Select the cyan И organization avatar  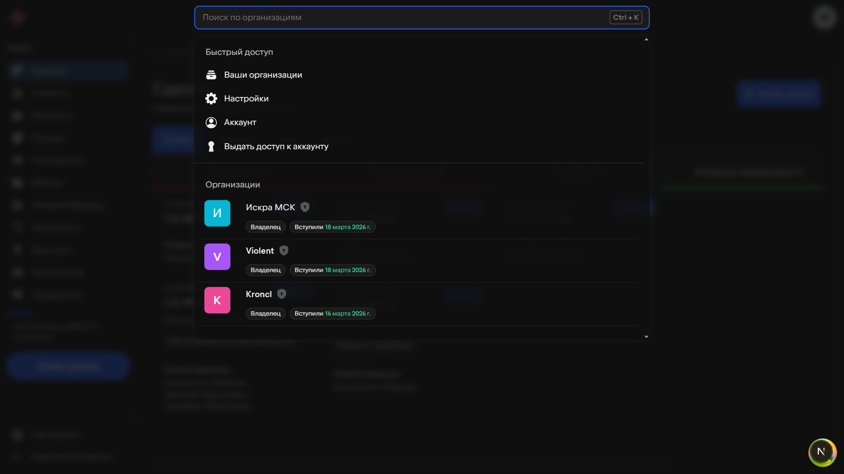coord(217,213)
